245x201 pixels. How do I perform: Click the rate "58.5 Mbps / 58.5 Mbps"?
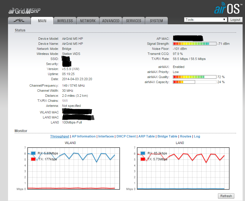[189, 59]
